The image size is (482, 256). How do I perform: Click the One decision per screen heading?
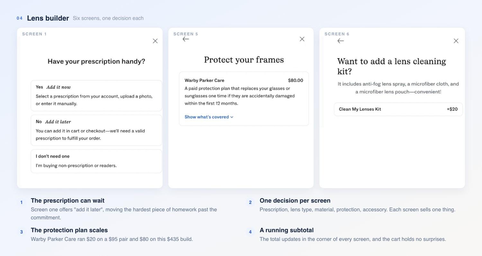pyautogui.click(x=295, y=201)
